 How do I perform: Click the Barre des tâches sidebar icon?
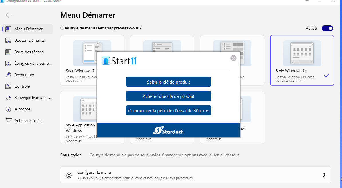(8, 52)
